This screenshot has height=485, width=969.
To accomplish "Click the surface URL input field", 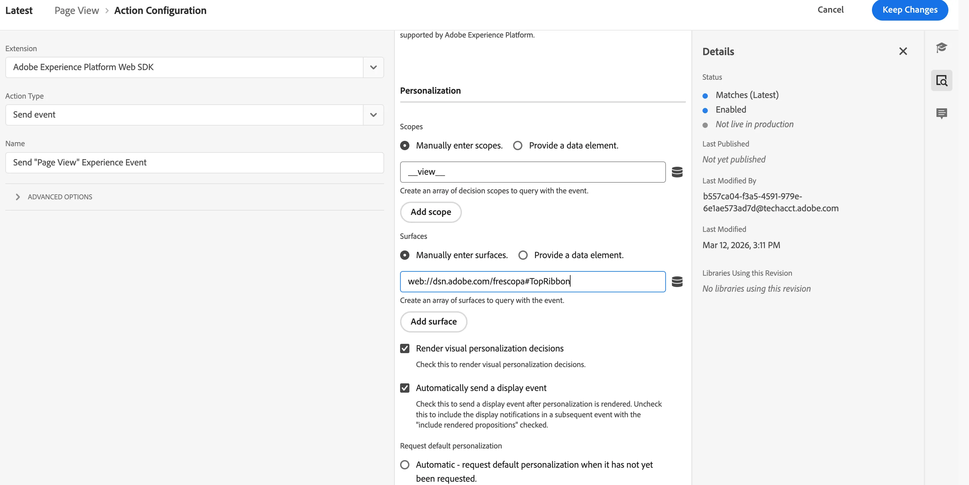I will (x=533, y=282).
